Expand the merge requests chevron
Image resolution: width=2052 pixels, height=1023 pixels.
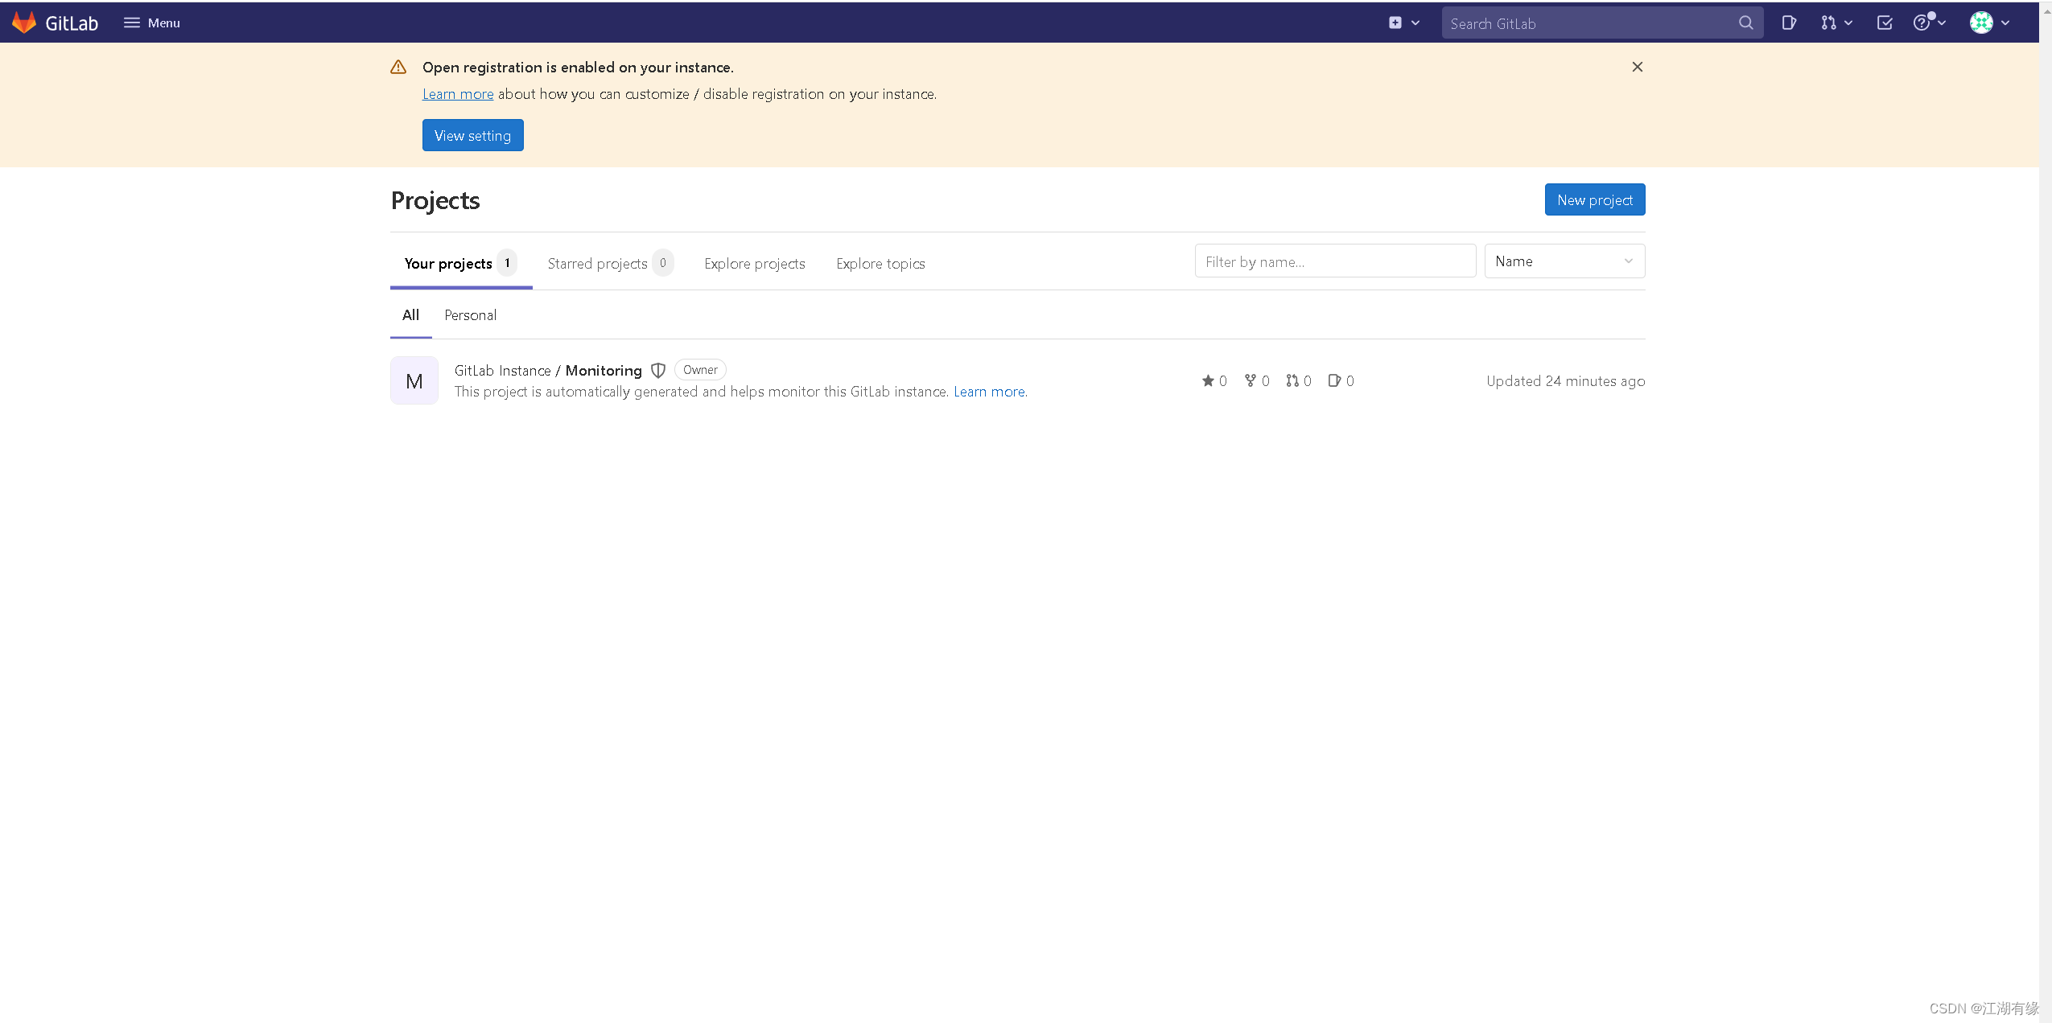point(1847,23)
